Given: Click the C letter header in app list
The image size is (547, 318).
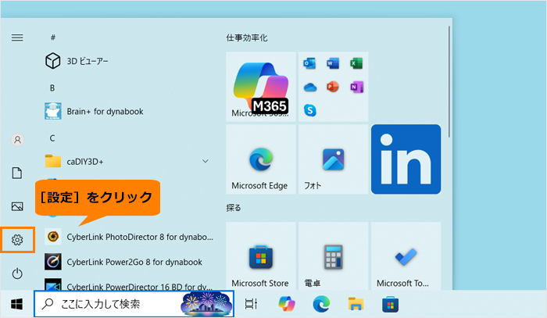Looking at the screenshot, I should 52,138.
